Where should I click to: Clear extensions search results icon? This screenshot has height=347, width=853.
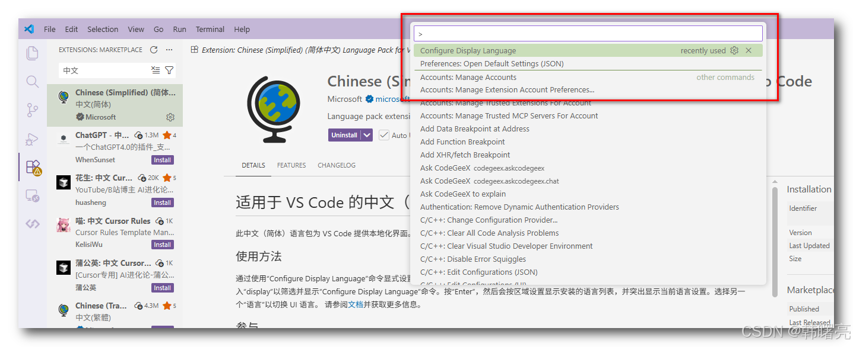[156, 70]
